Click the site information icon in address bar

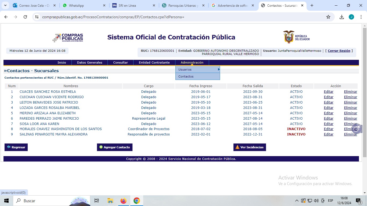[37, 17]
